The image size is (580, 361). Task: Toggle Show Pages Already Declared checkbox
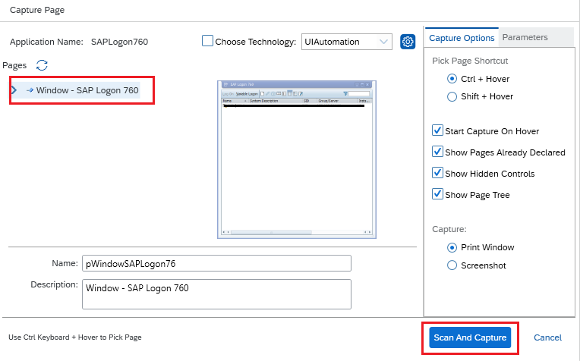click(437, 152)
